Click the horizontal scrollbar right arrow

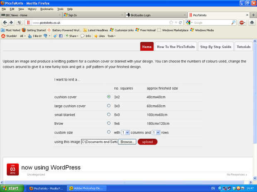251,182
